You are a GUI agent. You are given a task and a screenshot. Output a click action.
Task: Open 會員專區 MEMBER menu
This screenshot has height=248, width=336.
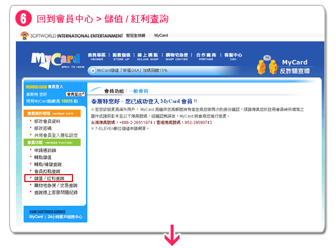(97, 56)
